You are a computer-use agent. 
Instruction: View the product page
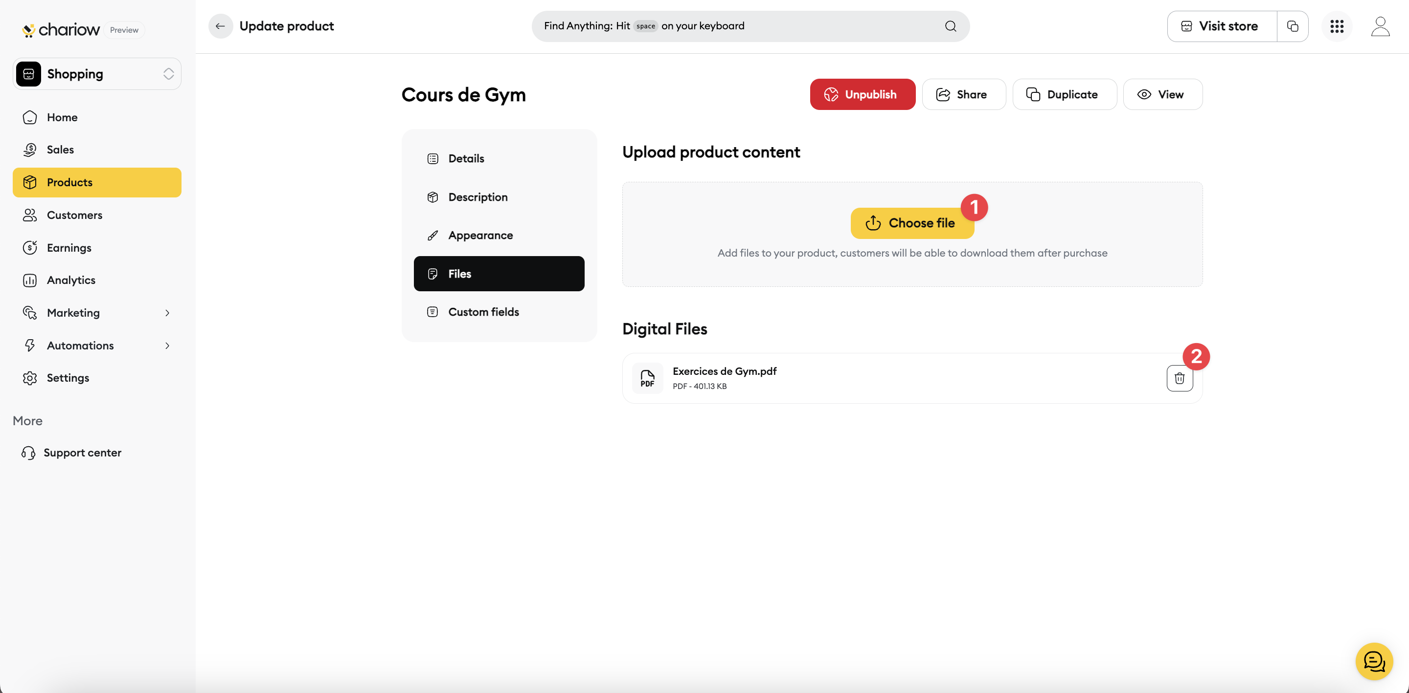pyautogui.click(x=1162, y=94)
